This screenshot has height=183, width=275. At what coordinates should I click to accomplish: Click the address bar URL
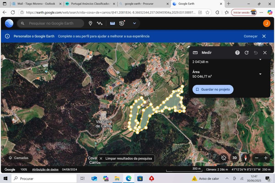(111, 12)
